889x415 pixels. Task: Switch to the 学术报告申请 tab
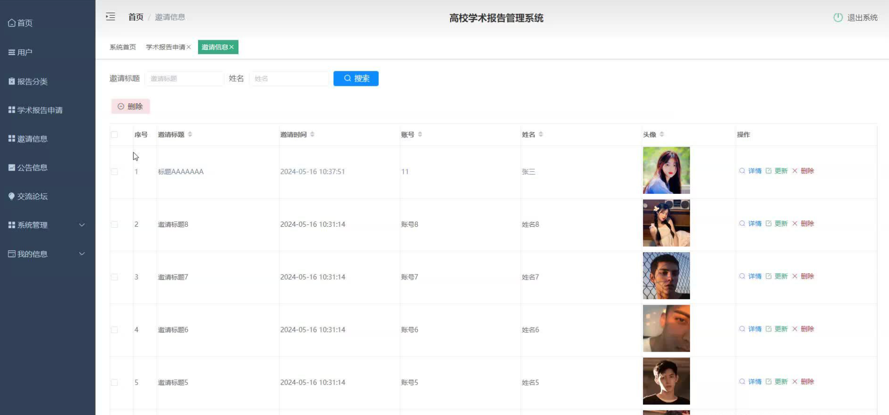click(x=165, y=47)
